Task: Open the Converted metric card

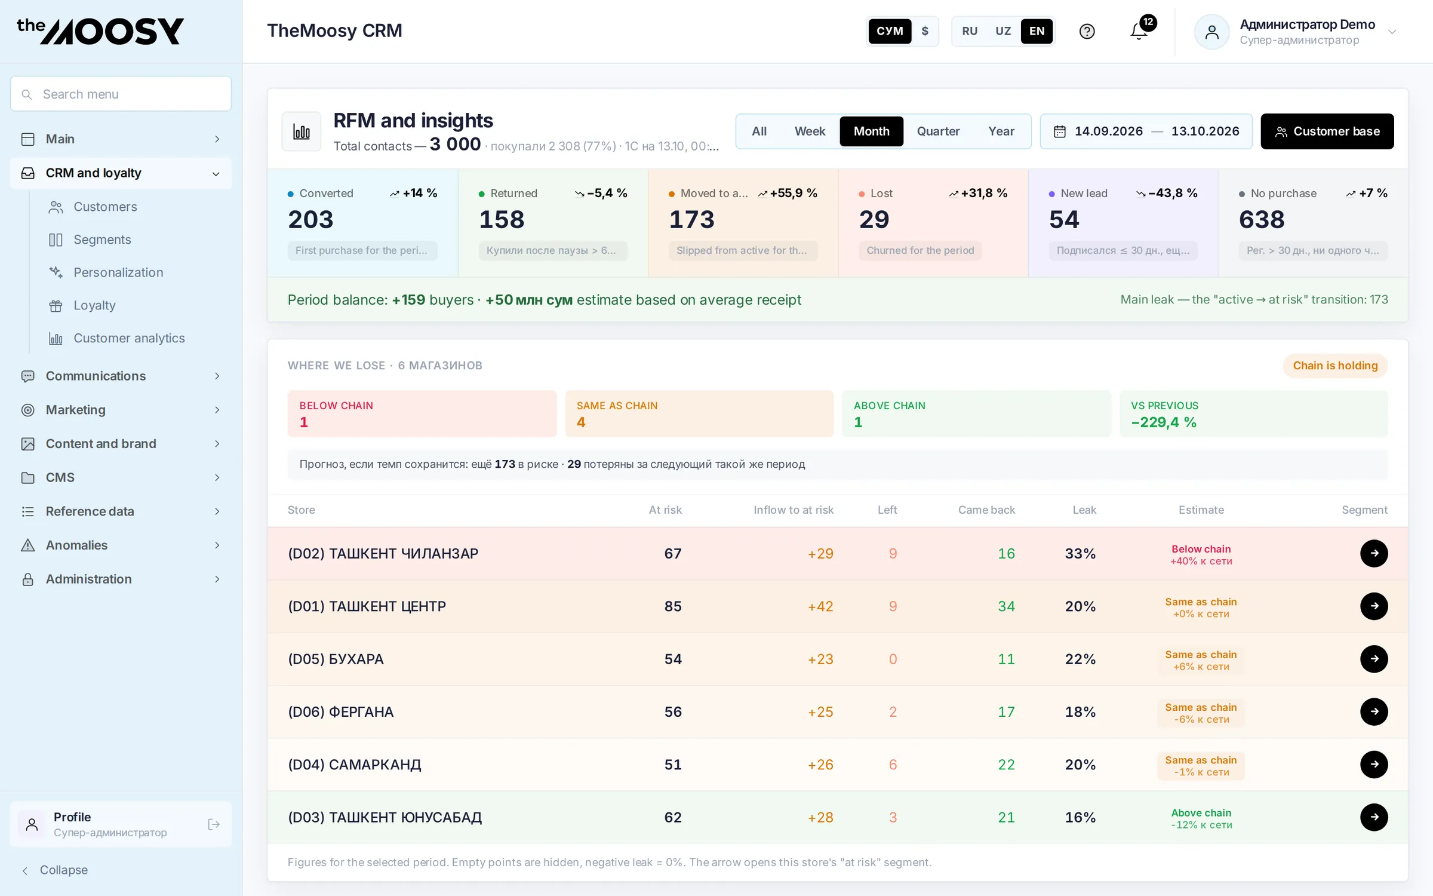Action: pyautogui.click(x=362, y=223)
